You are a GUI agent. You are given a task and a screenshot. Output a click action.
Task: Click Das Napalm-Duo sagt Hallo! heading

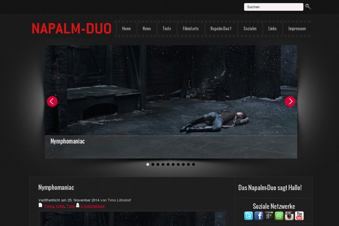pyautogui.click(x=270, y=188)
